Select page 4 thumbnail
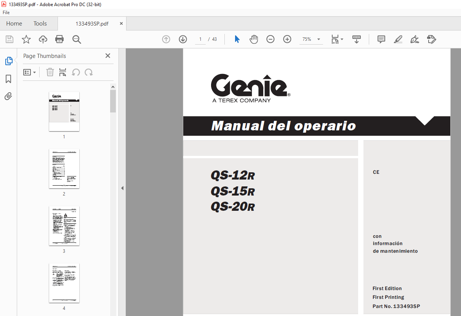 pyautogui.click(x=64, y=283)
